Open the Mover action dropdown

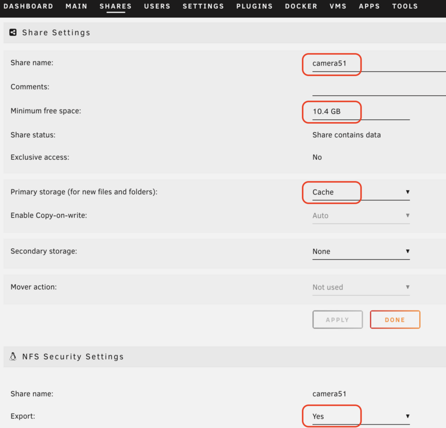point(361,287)
